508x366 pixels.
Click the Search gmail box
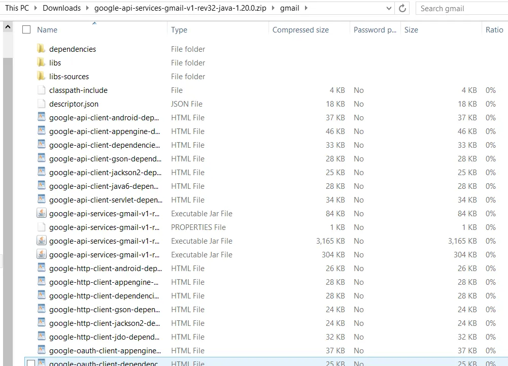[462, 9]
